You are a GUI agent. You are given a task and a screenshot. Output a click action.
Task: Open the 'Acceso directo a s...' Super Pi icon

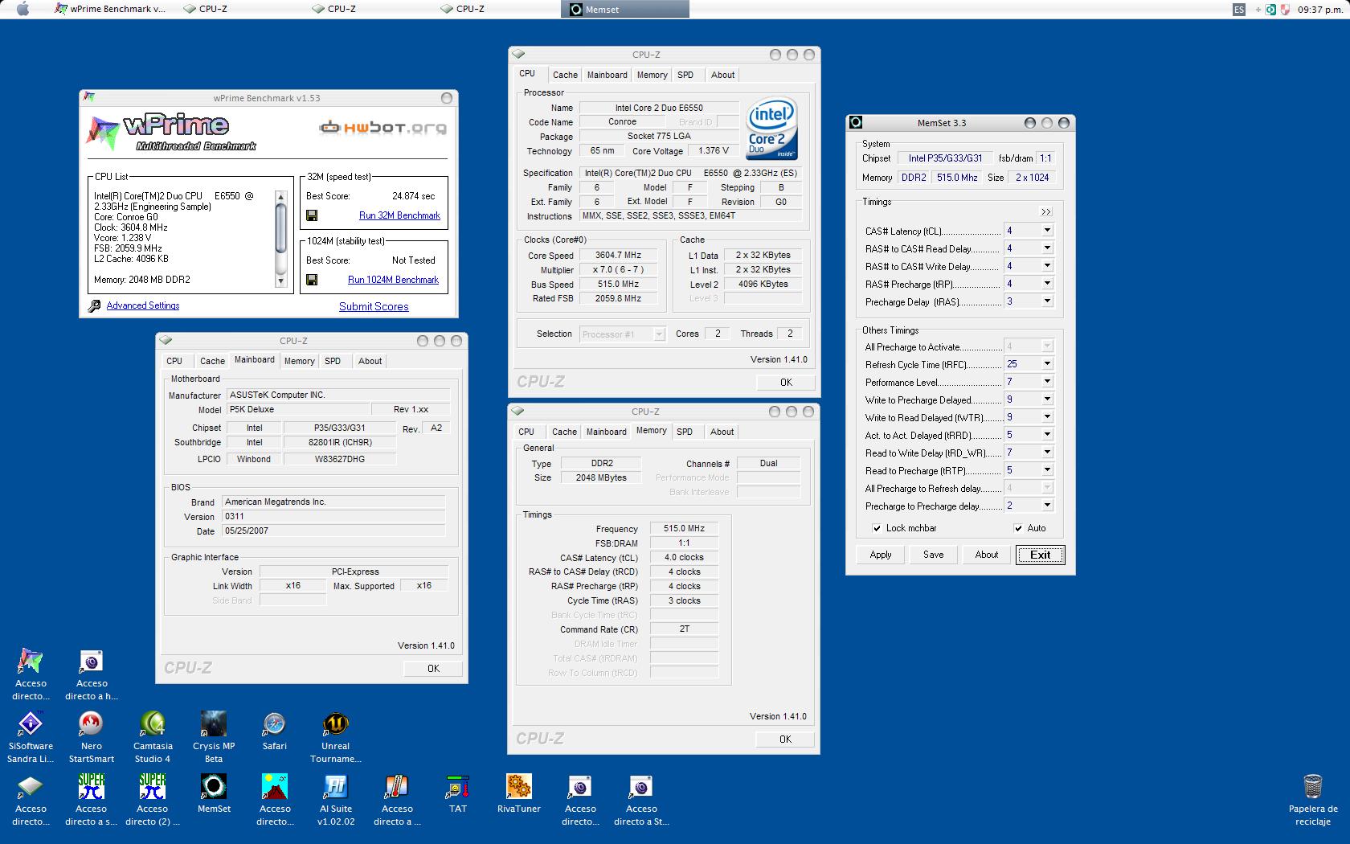92,787
